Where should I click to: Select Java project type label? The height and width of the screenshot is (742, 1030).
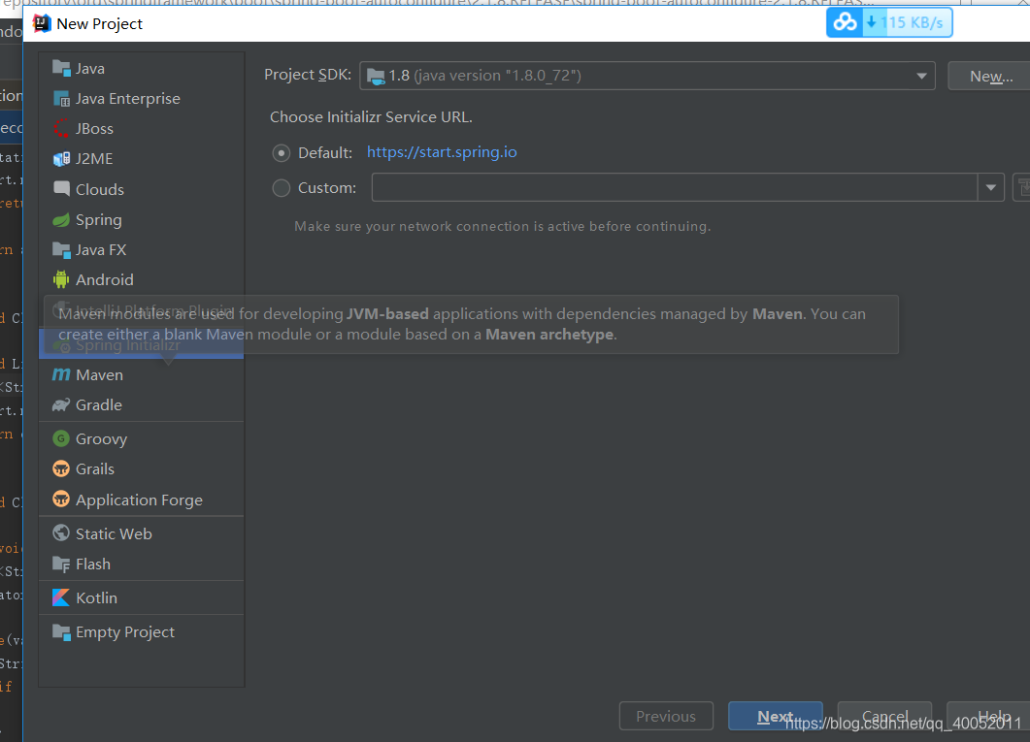click(90, 68)
